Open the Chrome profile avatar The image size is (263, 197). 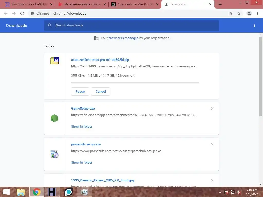coord(249,13)
